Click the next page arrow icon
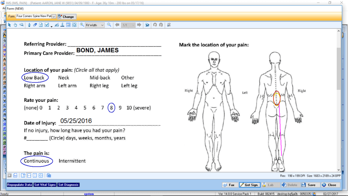Screen dimensions: 348x196 (x=139, y=25)
